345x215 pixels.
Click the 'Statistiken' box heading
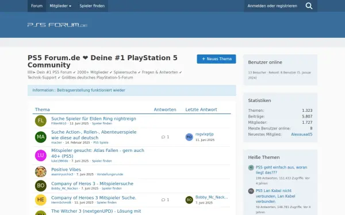point(259,101)
